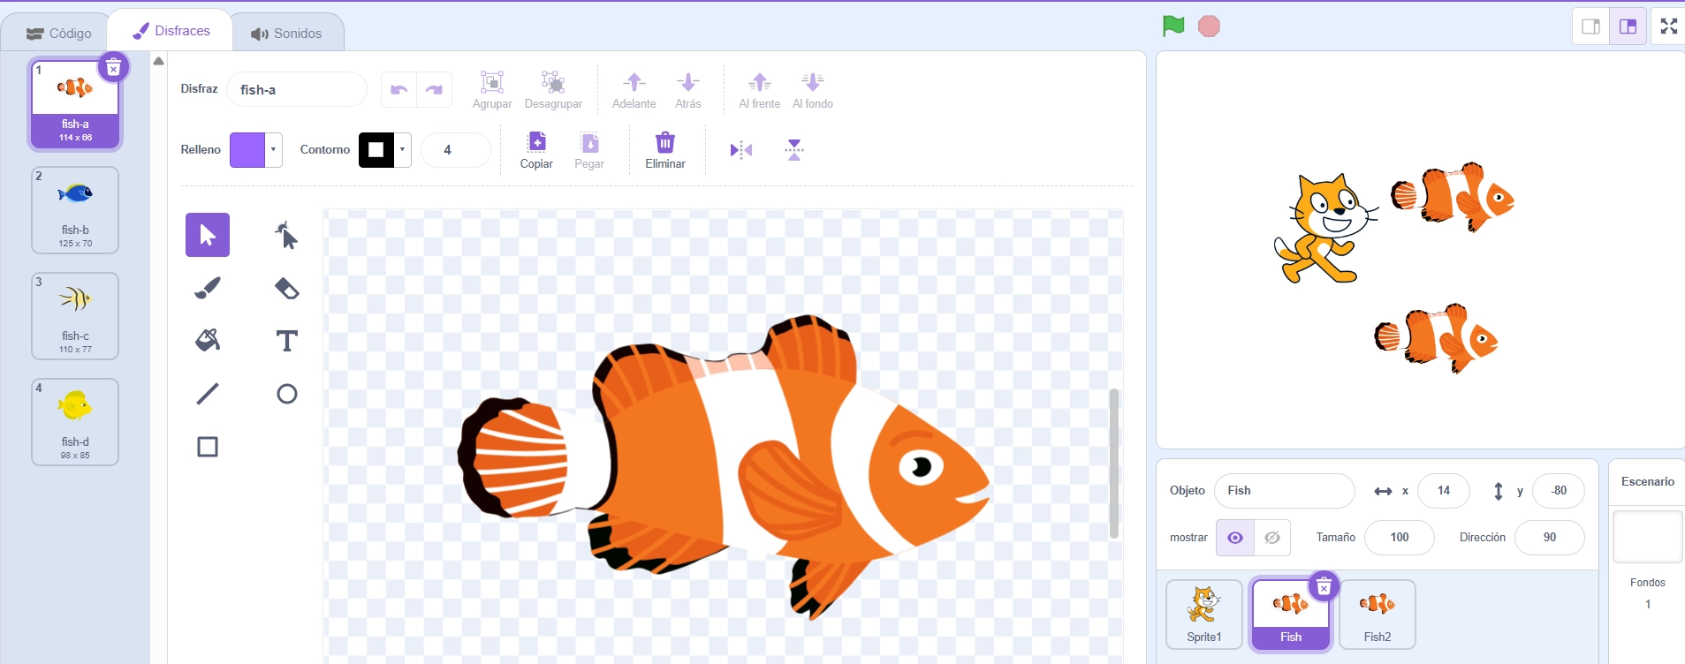The image size is (1685, 664).
Task: Click the Copiar button
Action: coord(536,150)
